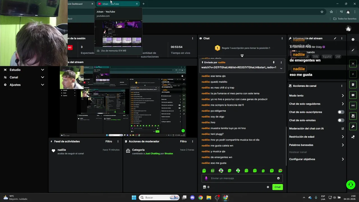359x202 pixels.
Task: Open Windows Start menu
Action: tap(134, 198)
